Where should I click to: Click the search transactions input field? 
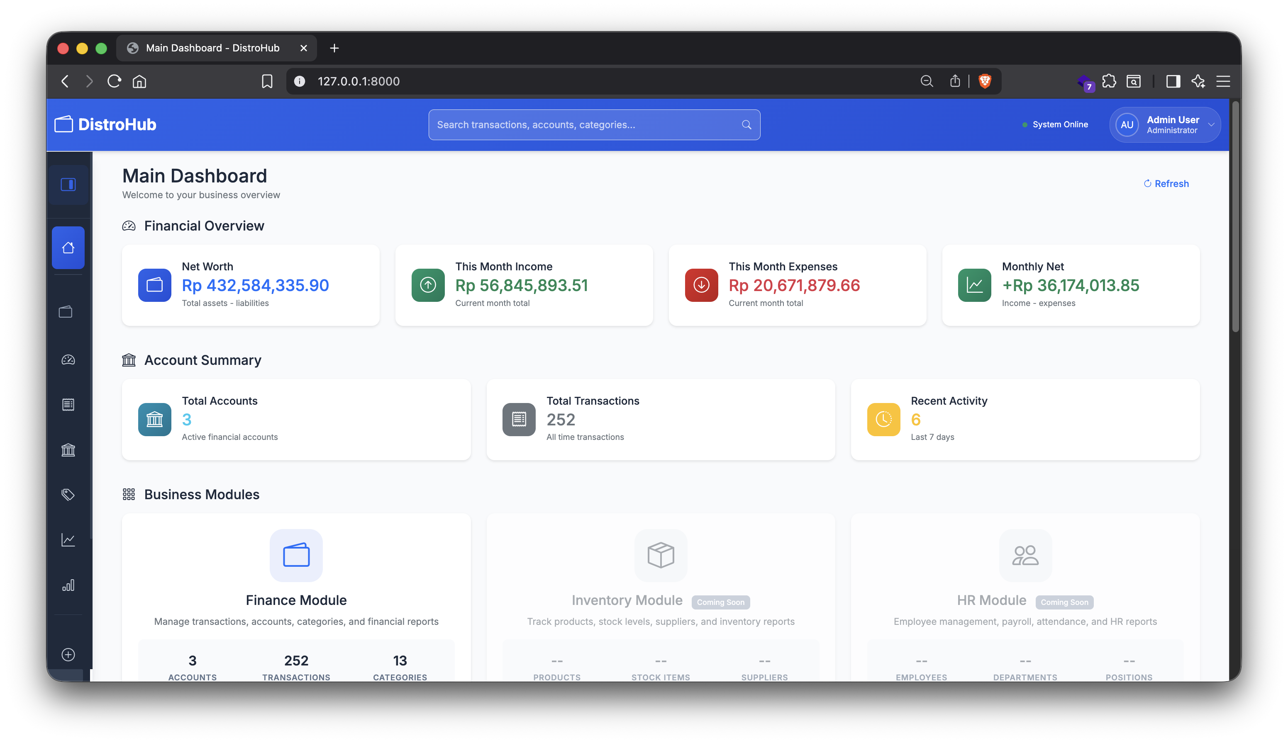click(594, 124)
